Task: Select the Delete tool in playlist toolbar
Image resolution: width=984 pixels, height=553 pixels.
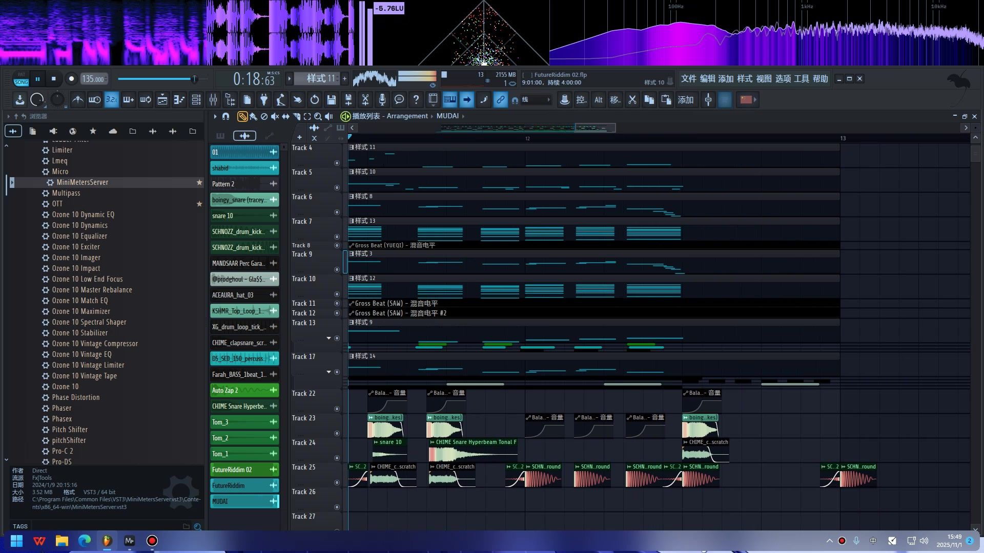Action: 264,117
